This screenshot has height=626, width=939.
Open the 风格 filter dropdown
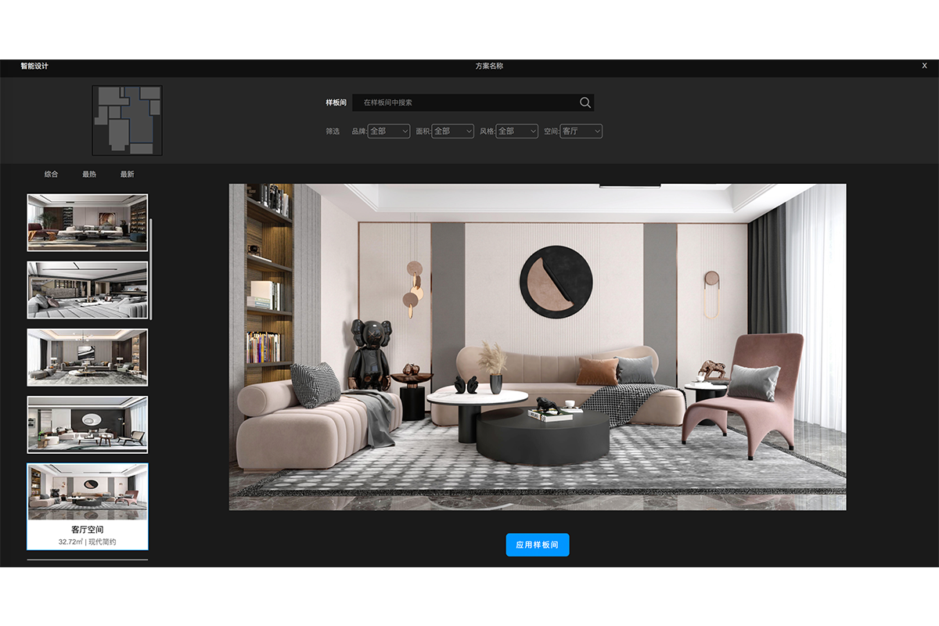[x=516, y=131]
